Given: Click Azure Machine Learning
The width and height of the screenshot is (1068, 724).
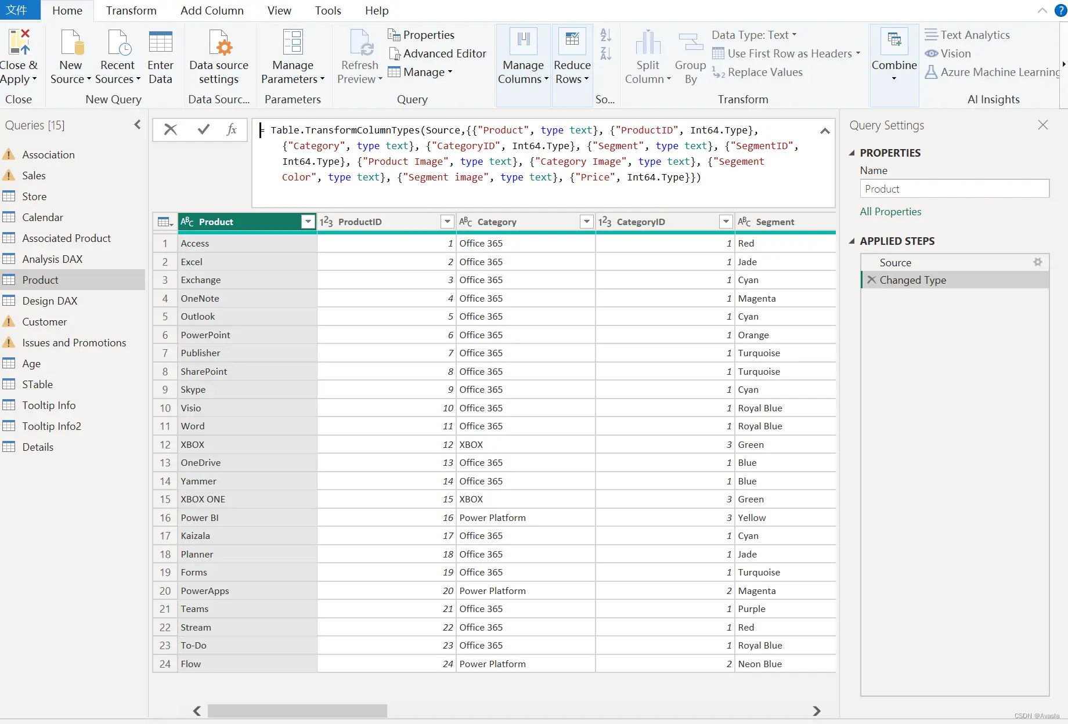Looking at the screenshot, I should 993,72.
